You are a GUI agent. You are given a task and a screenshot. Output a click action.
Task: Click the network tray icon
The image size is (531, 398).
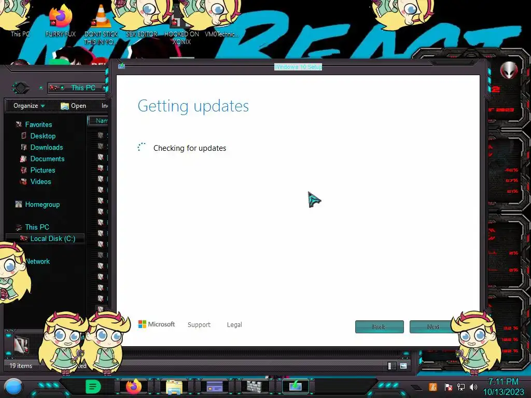(x=461, y=387)
